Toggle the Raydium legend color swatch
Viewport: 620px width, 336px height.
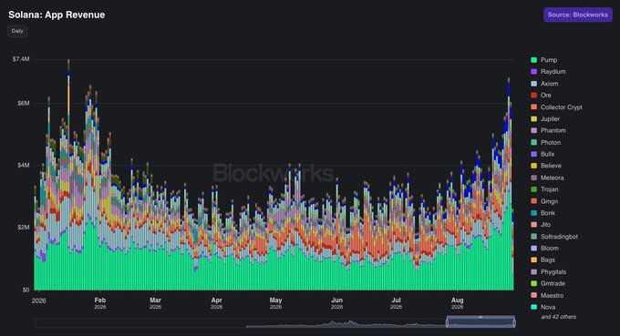(x=533, y=71)
